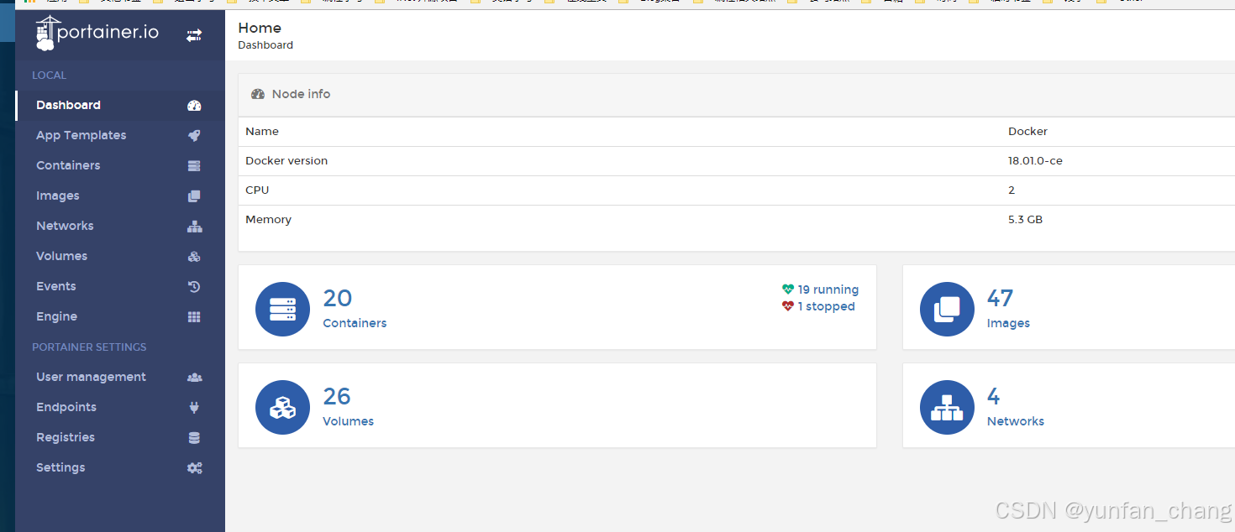Open Registries in the sidebar
Viewport: 1235px width, 532px height.
point(120,437)
